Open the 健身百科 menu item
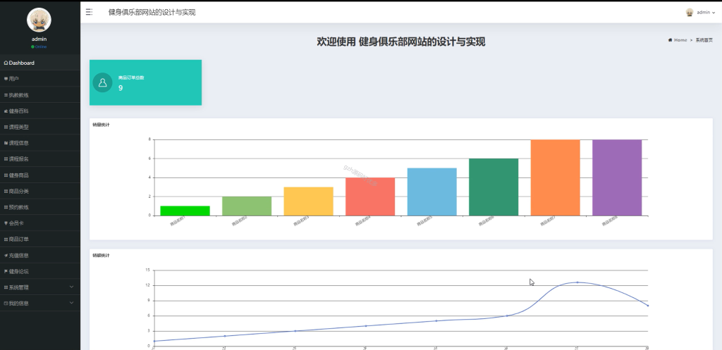722x350 pixels. coord(40,111)
